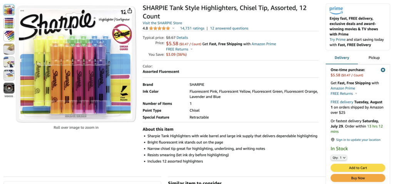Viewport: 394px width, 184px height.
Task: Open Visit the SHARPIE Store link
Action: (x=162, y=23)
